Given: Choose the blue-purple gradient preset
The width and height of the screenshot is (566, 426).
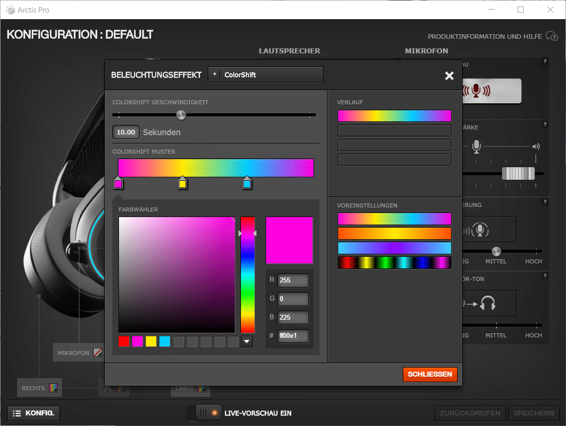Looking at the screenshot, I should pos(394,248).
